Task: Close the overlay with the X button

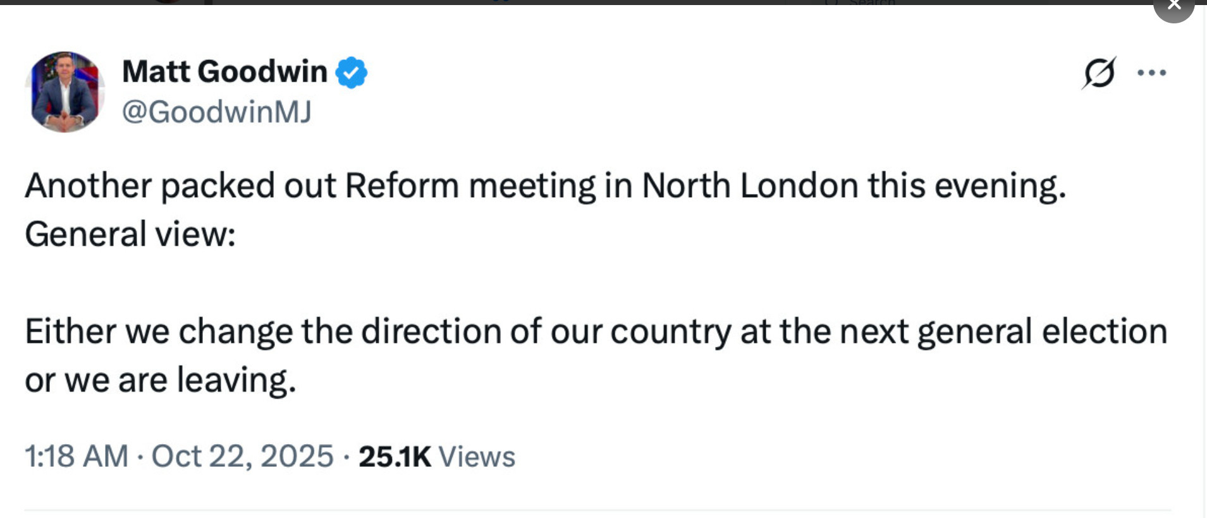Action: 1173,5
